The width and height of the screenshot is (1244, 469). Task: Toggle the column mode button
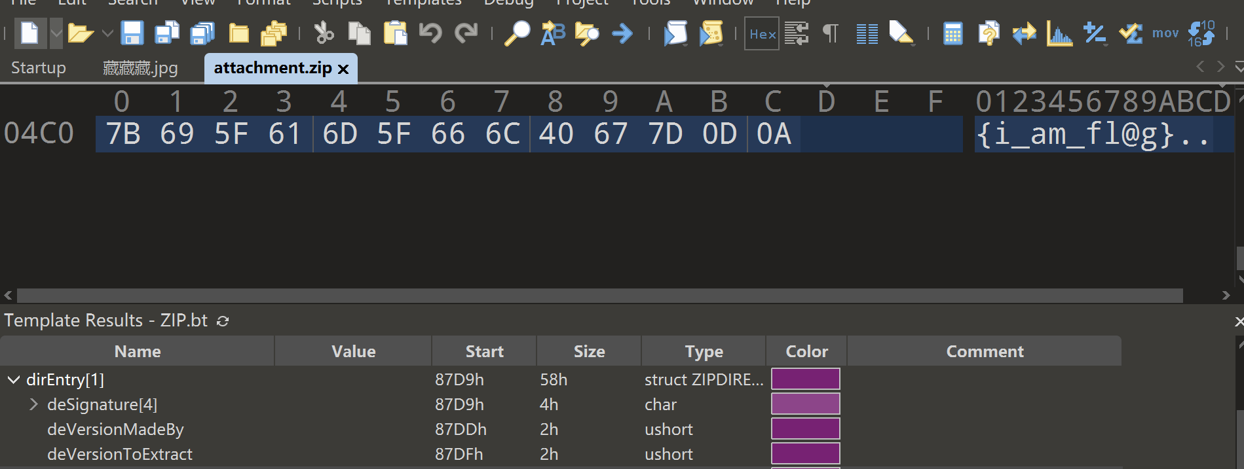(x=867, y=33)
